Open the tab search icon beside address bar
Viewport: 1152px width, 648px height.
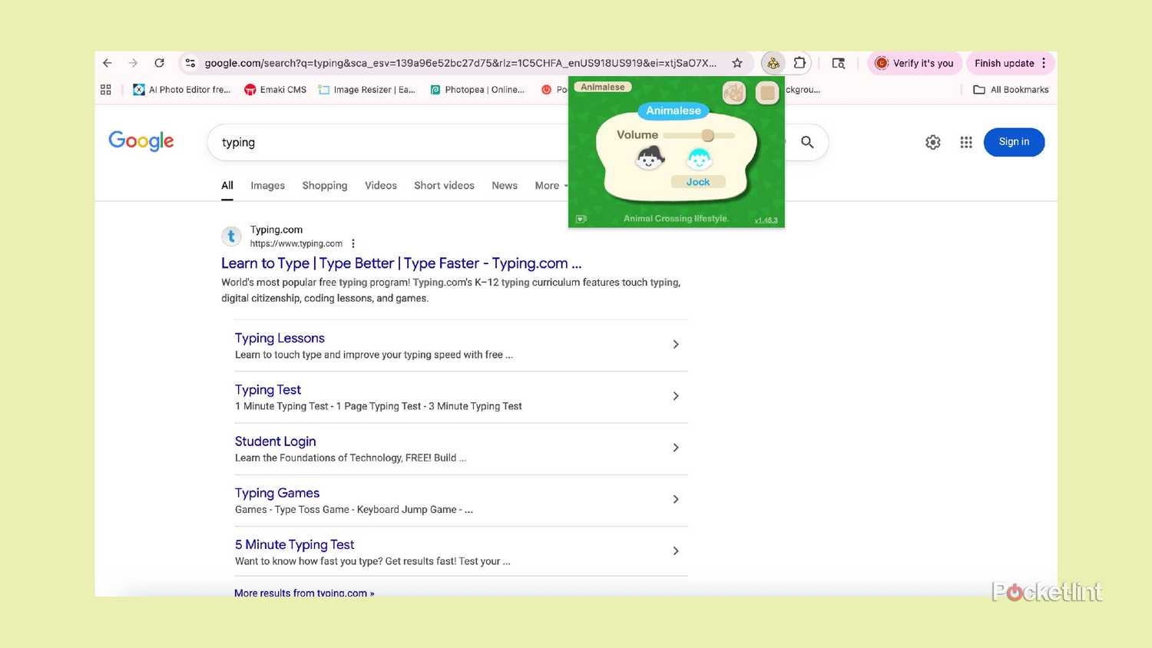click(838, 63)
